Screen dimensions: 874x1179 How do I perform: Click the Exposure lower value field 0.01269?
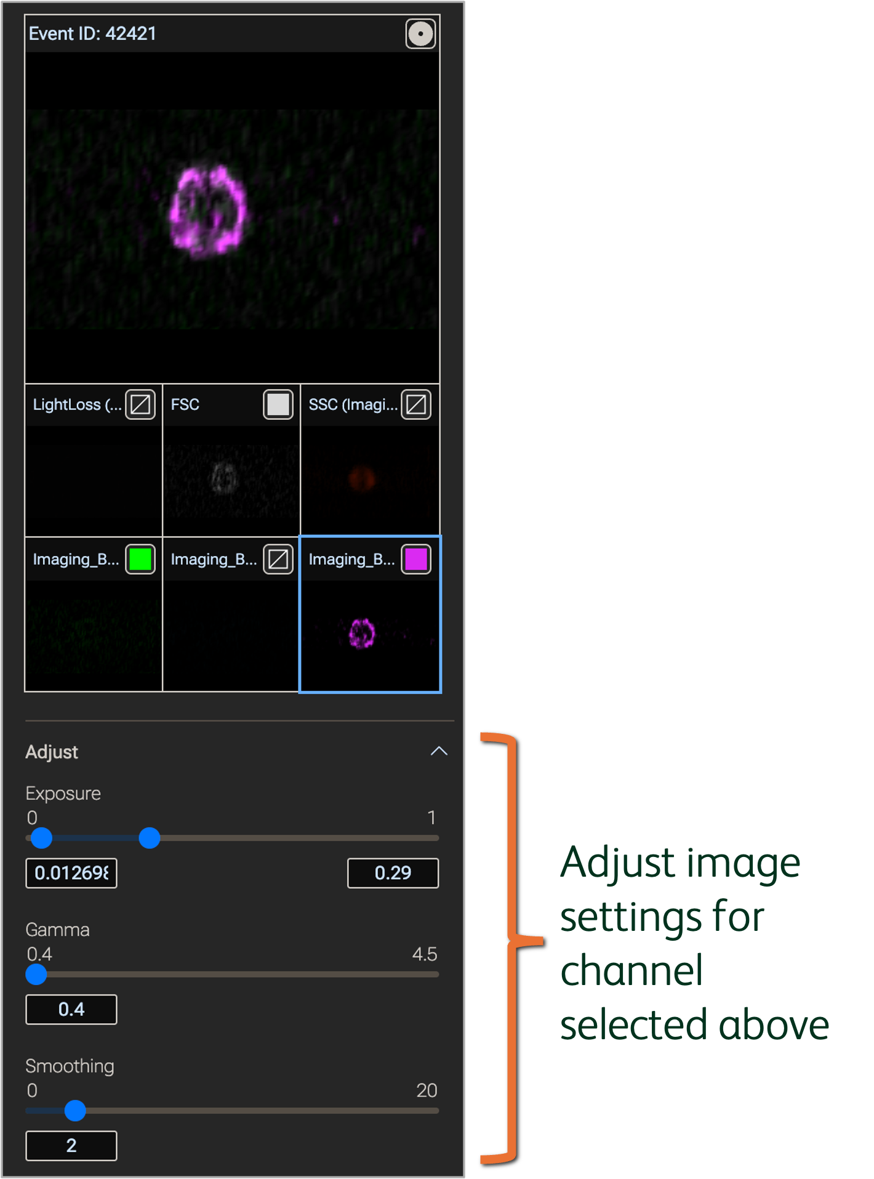tap(71, 873)
